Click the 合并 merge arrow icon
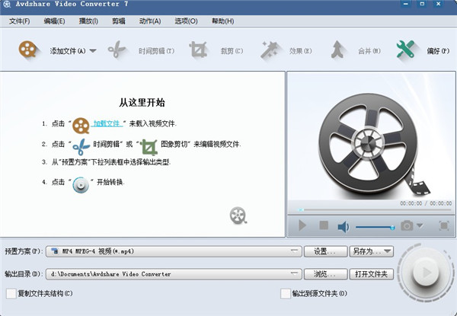457x316 pixels. pyautogui.click(x=337, y=49)
